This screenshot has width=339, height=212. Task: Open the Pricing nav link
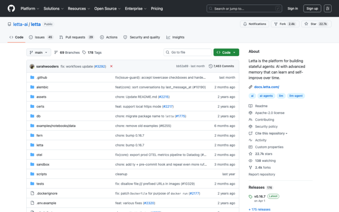157,9
